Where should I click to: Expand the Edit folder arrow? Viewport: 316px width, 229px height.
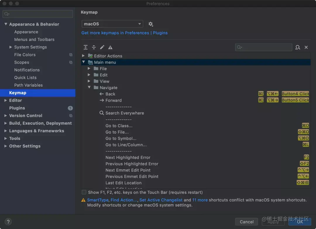pos(89,75)
